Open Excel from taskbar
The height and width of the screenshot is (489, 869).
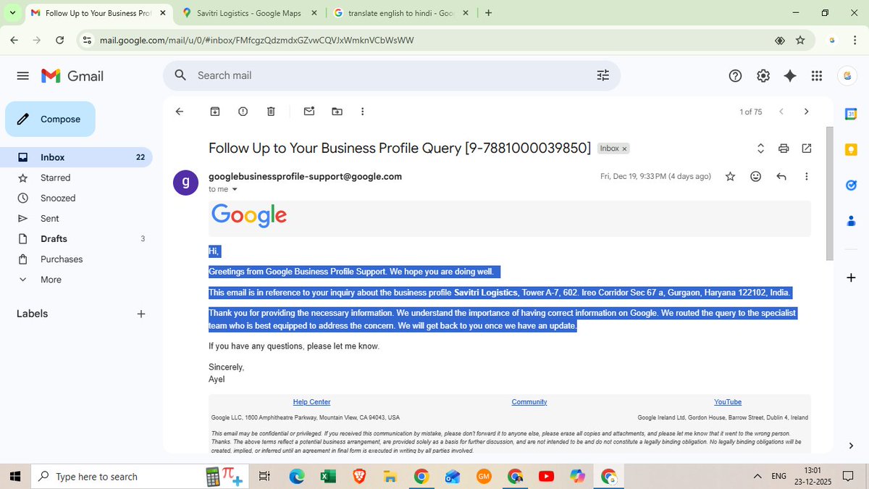click(328, 476)
